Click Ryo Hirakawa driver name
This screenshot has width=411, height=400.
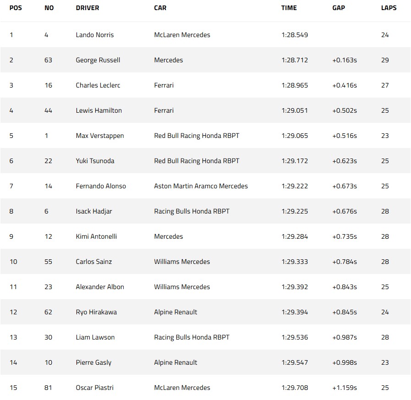coord(96,312)
